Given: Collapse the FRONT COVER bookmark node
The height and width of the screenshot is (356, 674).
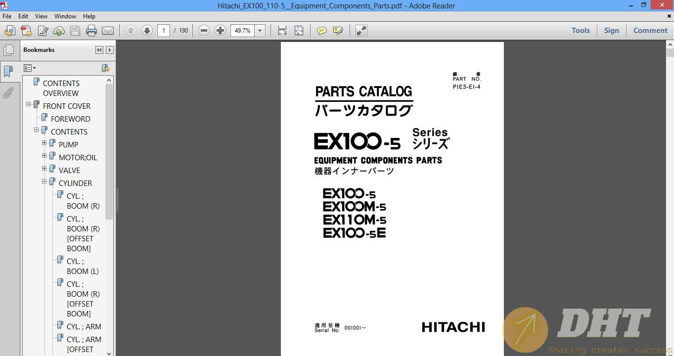Looking at the screenshot, I should [x=29, y=104].
